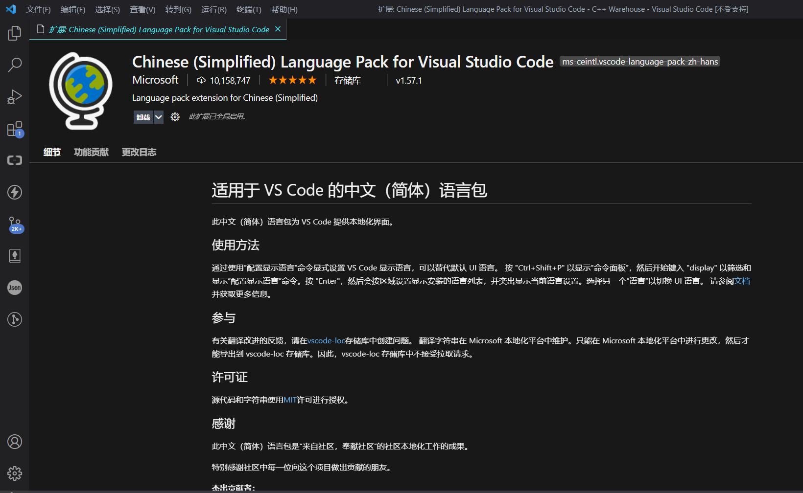Open the Git graph circular icon

click(15, 319)
